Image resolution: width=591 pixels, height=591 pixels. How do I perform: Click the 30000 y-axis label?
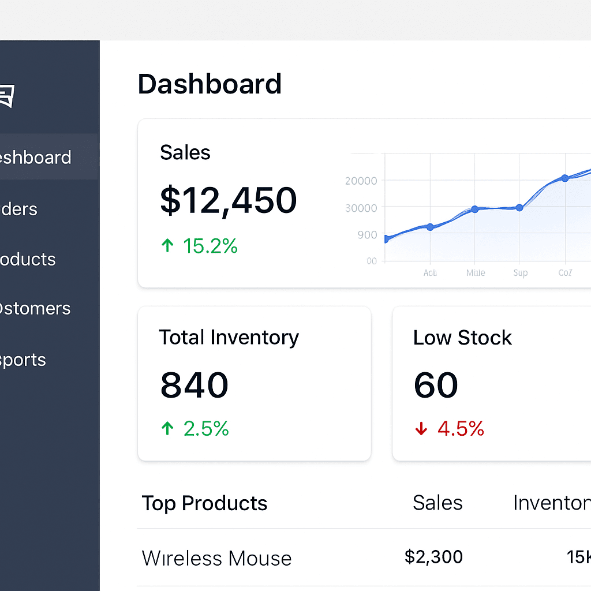pyautogui.click(x=361, y=208)
